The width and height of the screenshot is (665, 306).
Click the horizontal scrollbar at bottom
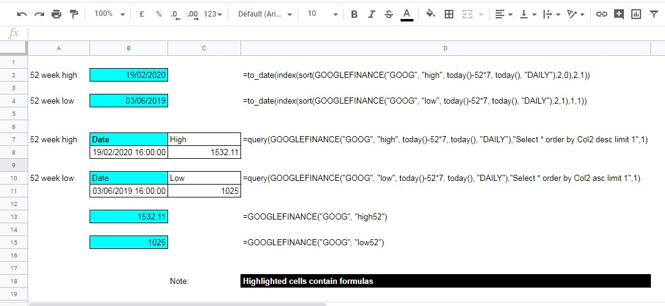177,304
